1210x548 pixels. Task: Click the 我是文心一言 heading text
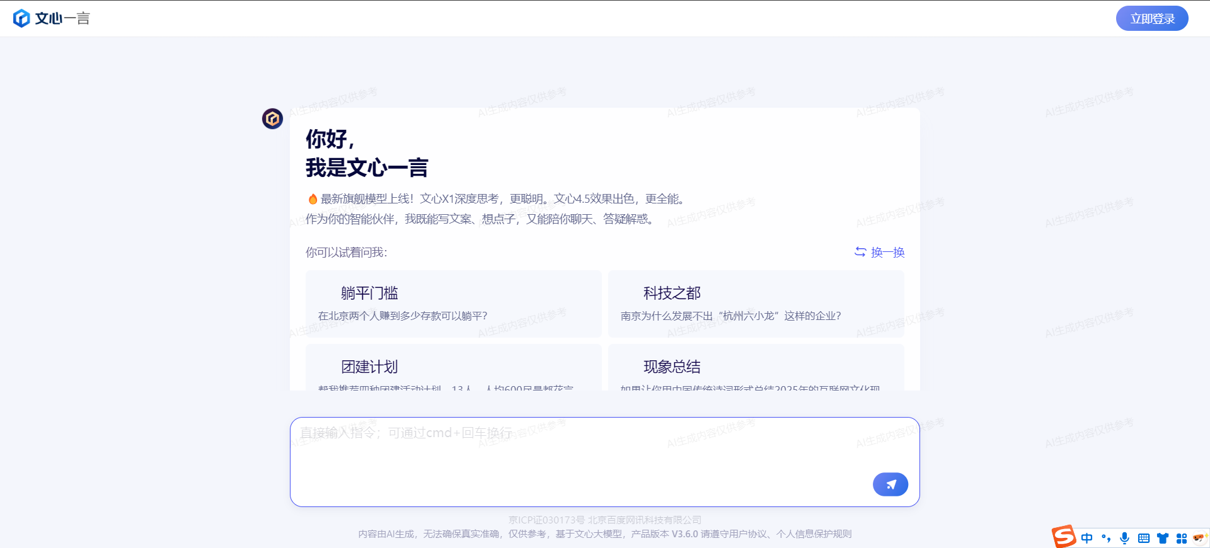[x=367, y=168]
